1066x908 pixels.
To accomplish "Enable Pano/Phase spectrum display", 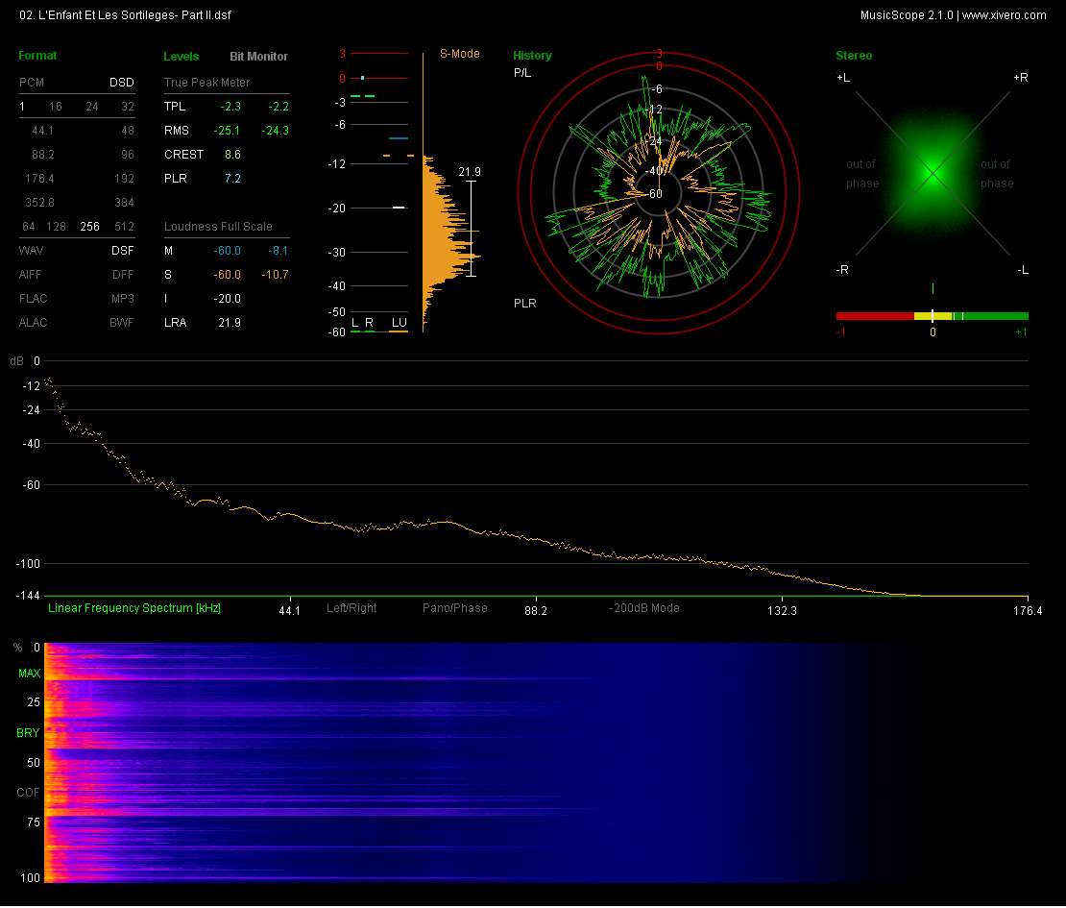I will [x=454, y=608].
